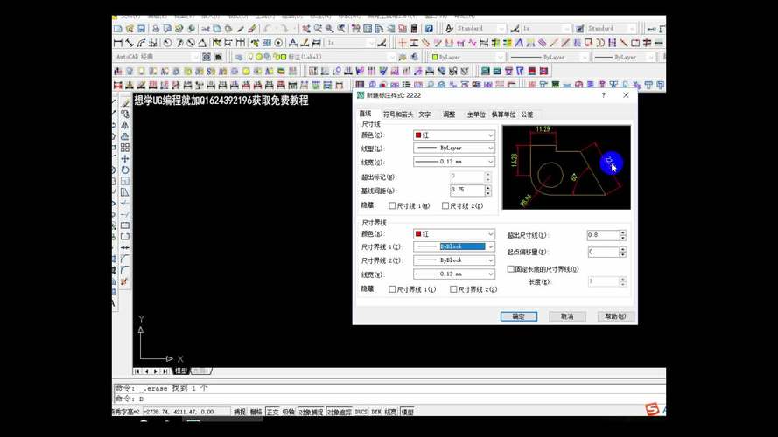778x437 pixels.
Task: Click 起点偏移量 value field
Action: [603, 253]
